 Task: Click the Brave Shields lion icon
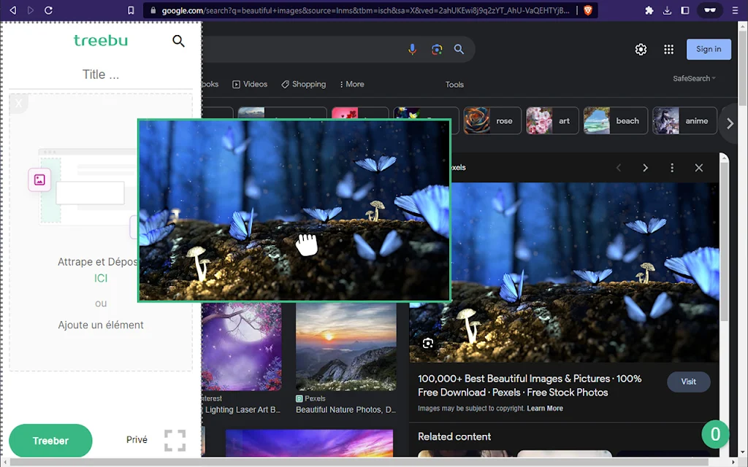click(588, 10)
